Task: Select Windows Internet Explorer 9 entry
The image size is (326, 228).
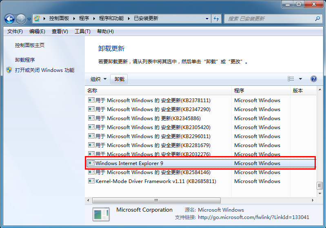Action: tap(201, 163)
